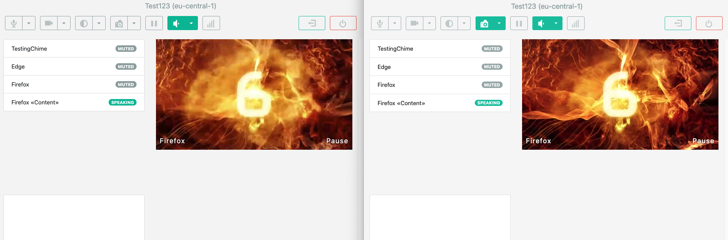The height and width of the screenshot is (240, 728).
Task: Toggle camera in right window
Action: tap(415, 24)
